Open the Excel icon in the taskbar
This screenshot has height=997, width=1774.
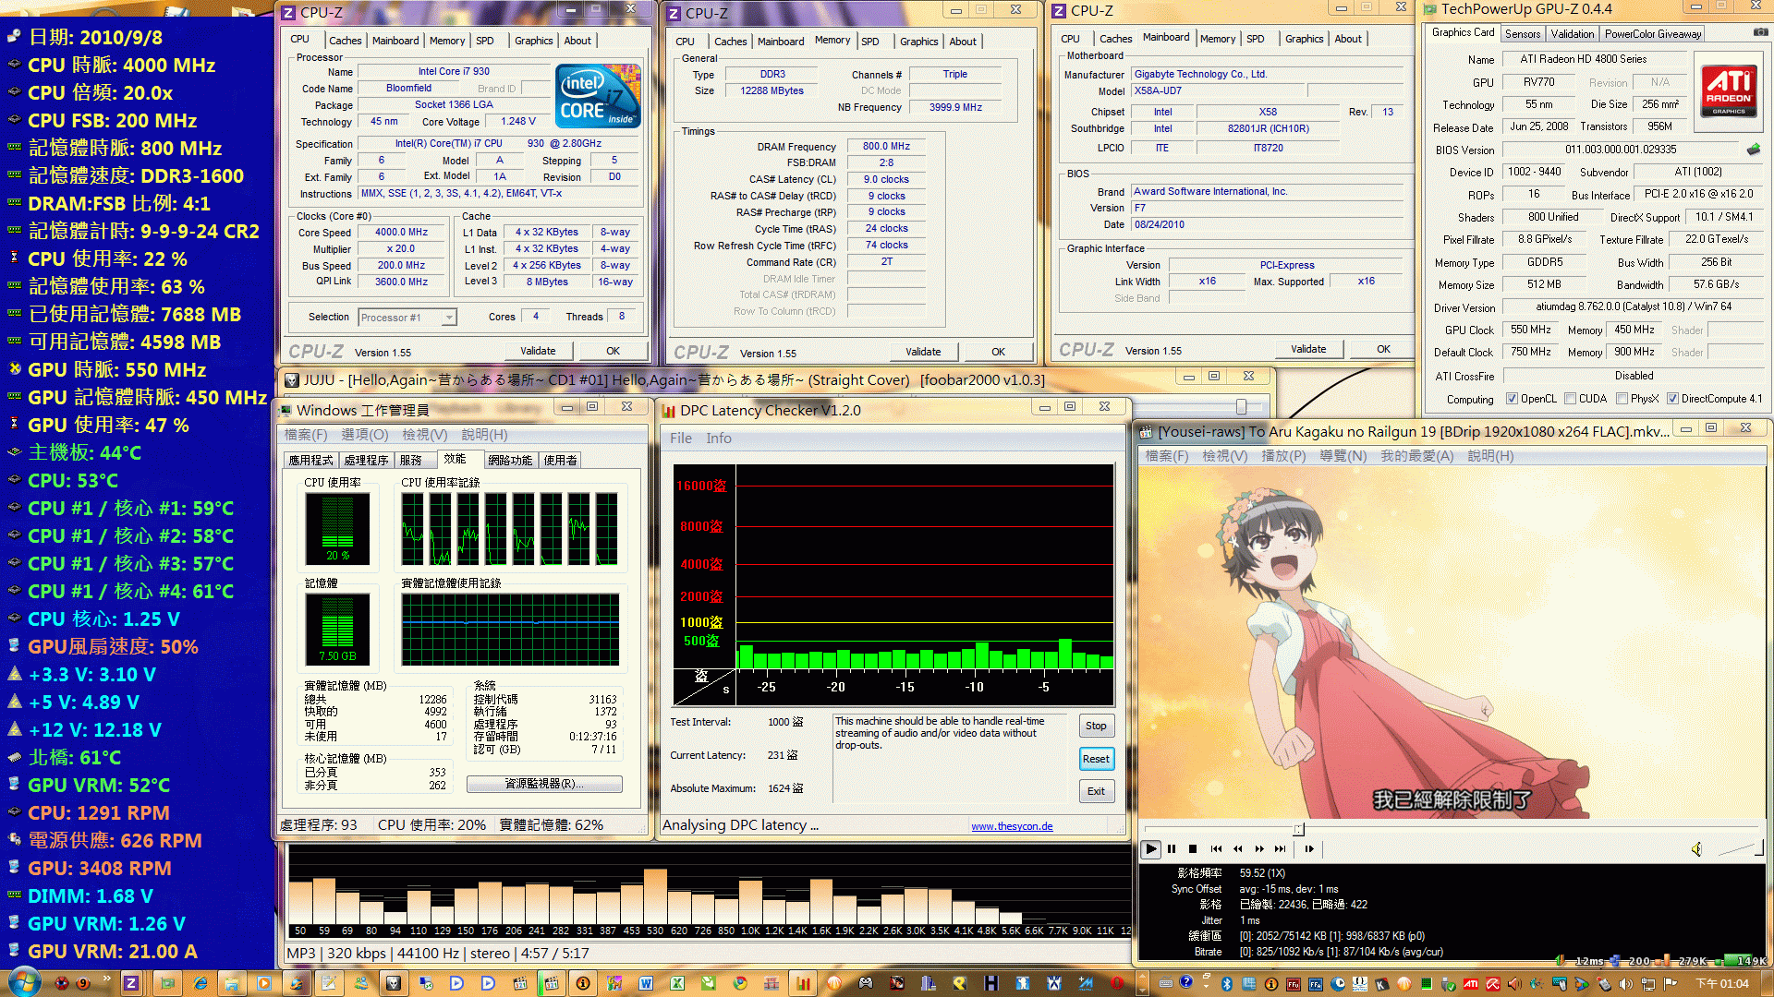pos(677,983)
